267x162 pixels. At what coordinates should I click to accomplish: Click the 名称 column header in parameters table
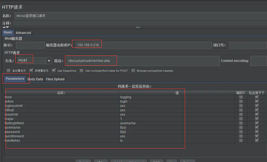(x=61, y=93)
